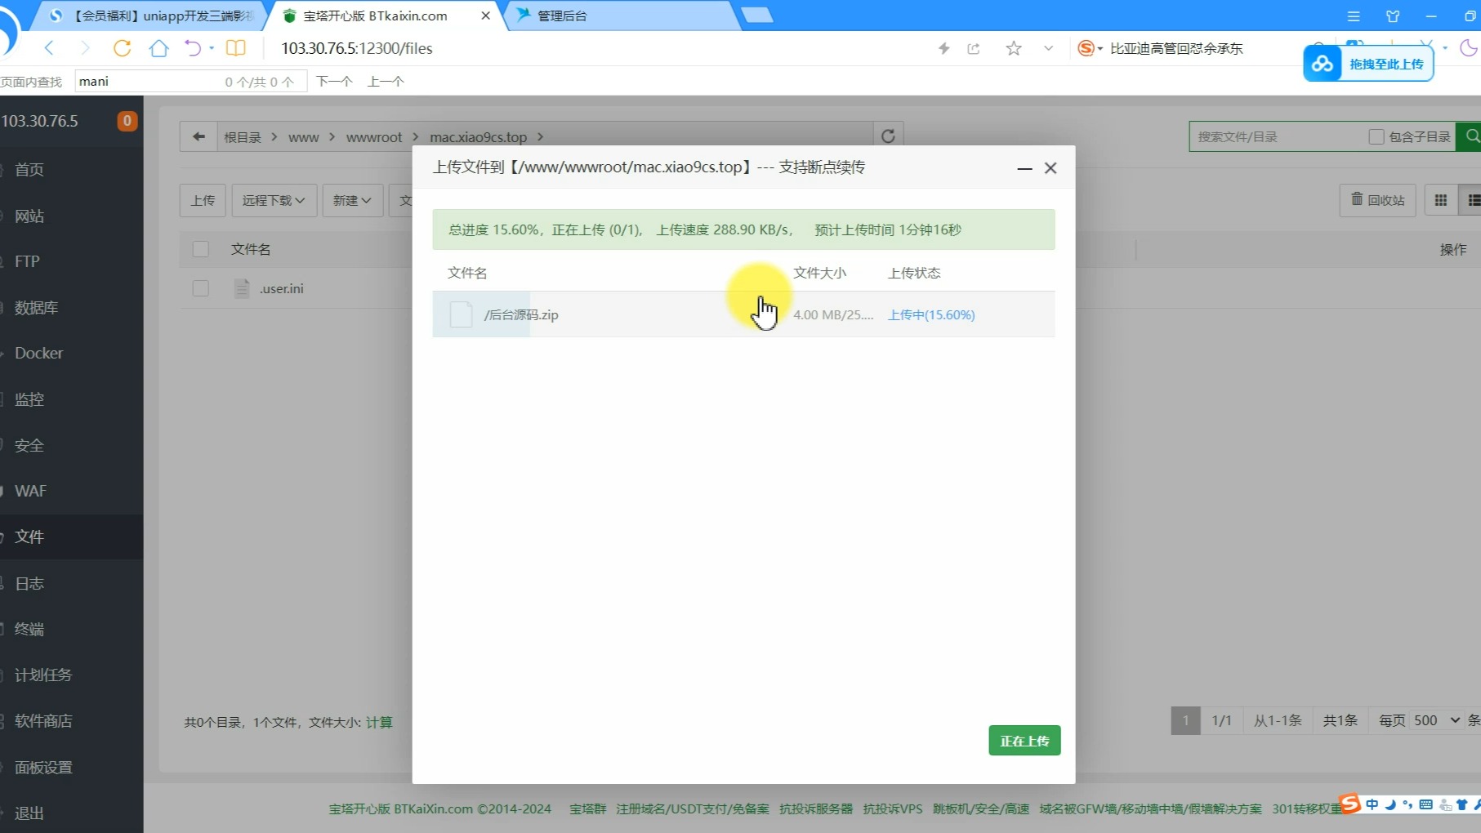The height and width of the screenshot is (833, 1481).
Task: Click the 根目录 breadcrumb
Action: coord(243,137)
